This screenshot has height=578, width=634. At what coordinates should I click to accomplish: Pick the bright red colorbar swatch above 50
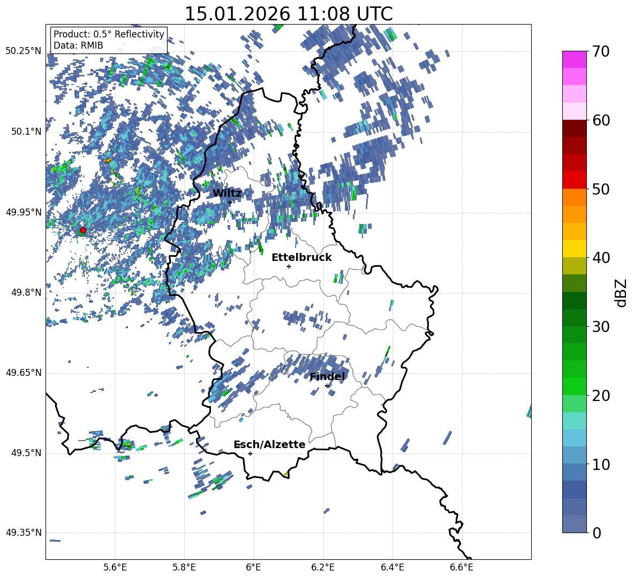(x=574, y=180)
